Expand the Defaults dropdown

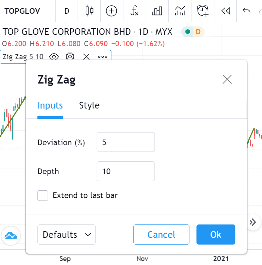click(x=66, y=235)
